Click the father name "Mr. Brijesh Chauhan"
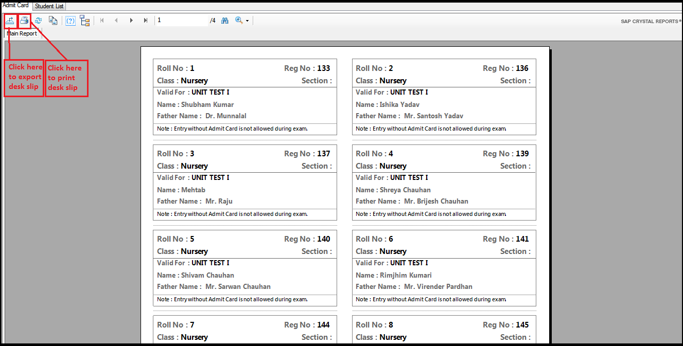This screenshot has height=346, width=683. coord(436,202)
